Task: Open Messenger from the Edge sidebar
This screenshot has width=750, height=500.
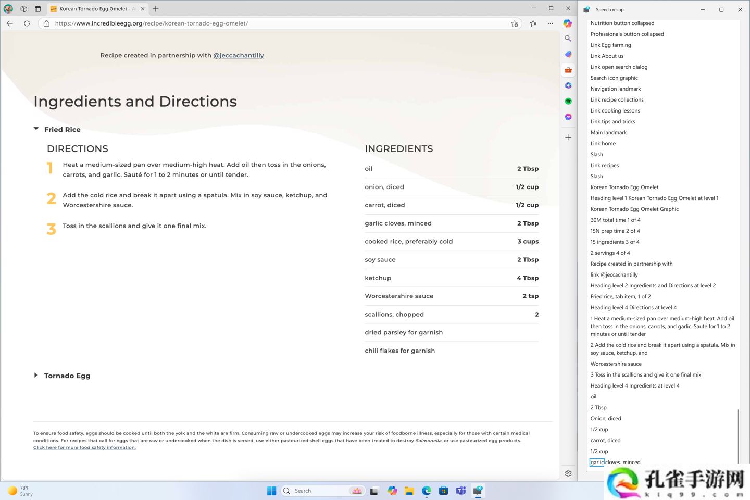Action: (568, 117)
